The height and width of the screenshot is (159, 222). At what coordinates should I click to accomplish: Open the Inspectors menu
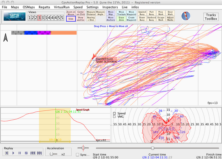110,7
